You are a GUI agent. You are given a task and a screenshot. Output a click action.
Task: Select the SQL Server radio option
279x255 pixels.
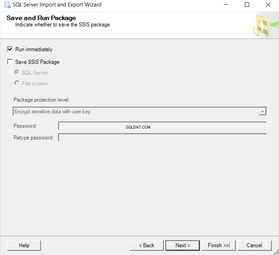[x=17, y=72]
